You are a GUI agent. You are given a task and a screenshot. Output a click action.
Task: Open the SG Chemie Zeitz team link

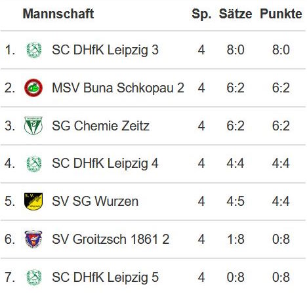click(x=100, y=126)
